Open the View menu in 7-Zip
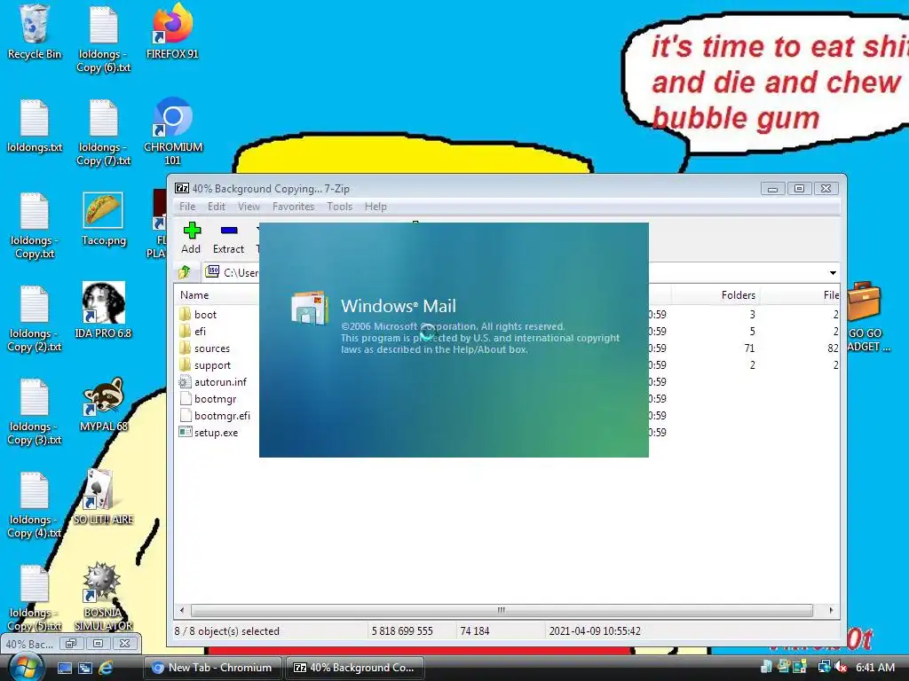The height and width of the screenshot is (681, 909). [x=249, y=207]
